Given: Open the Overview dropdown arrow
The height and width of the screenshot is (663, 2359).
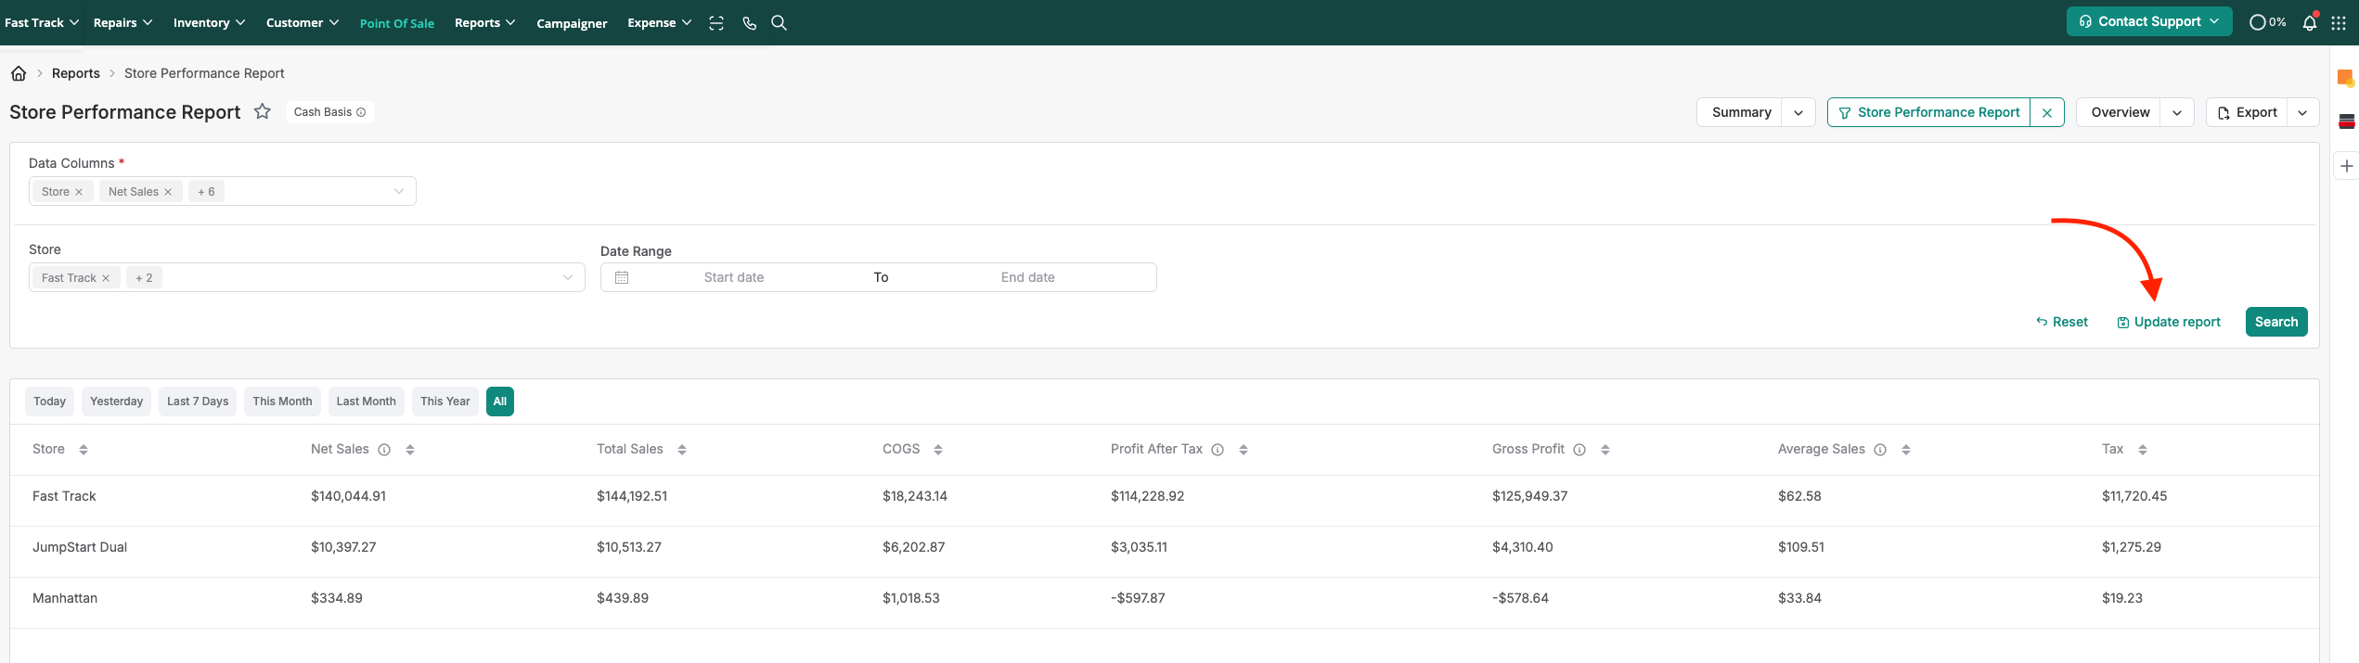Looking at the screenshot, I should (x=2177, y=113).
